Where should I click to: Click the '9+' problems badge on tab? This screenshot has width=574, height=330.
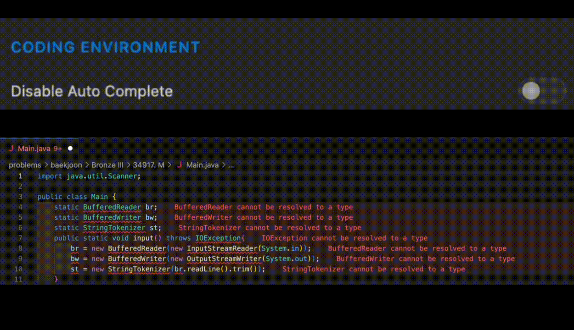coord(58,148)
